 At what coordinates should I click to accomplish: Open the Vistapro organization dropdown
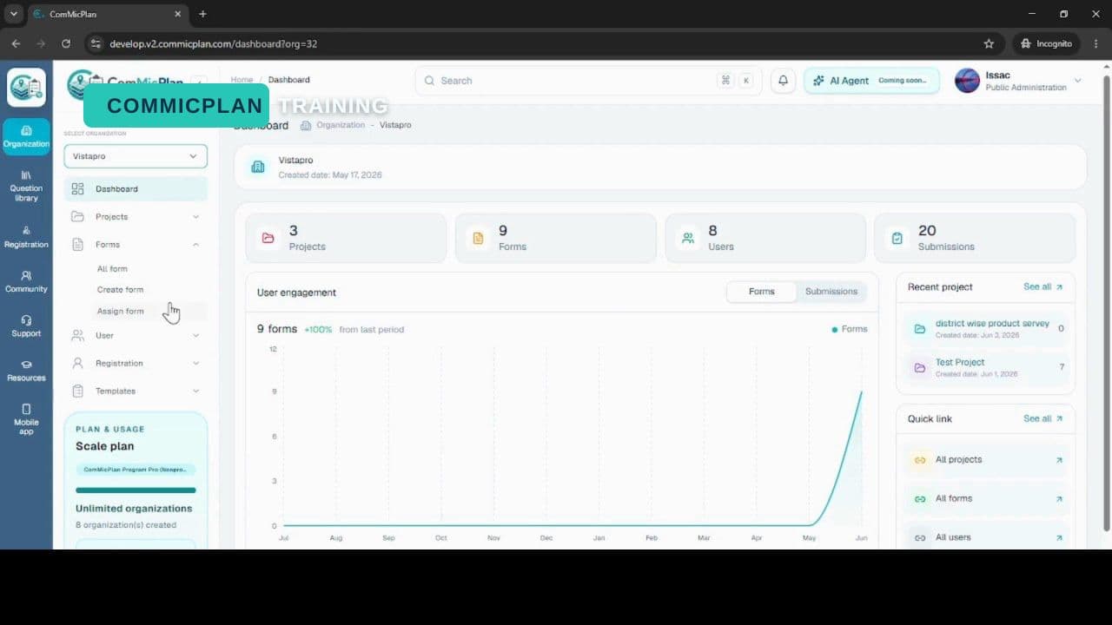(136, 156)
